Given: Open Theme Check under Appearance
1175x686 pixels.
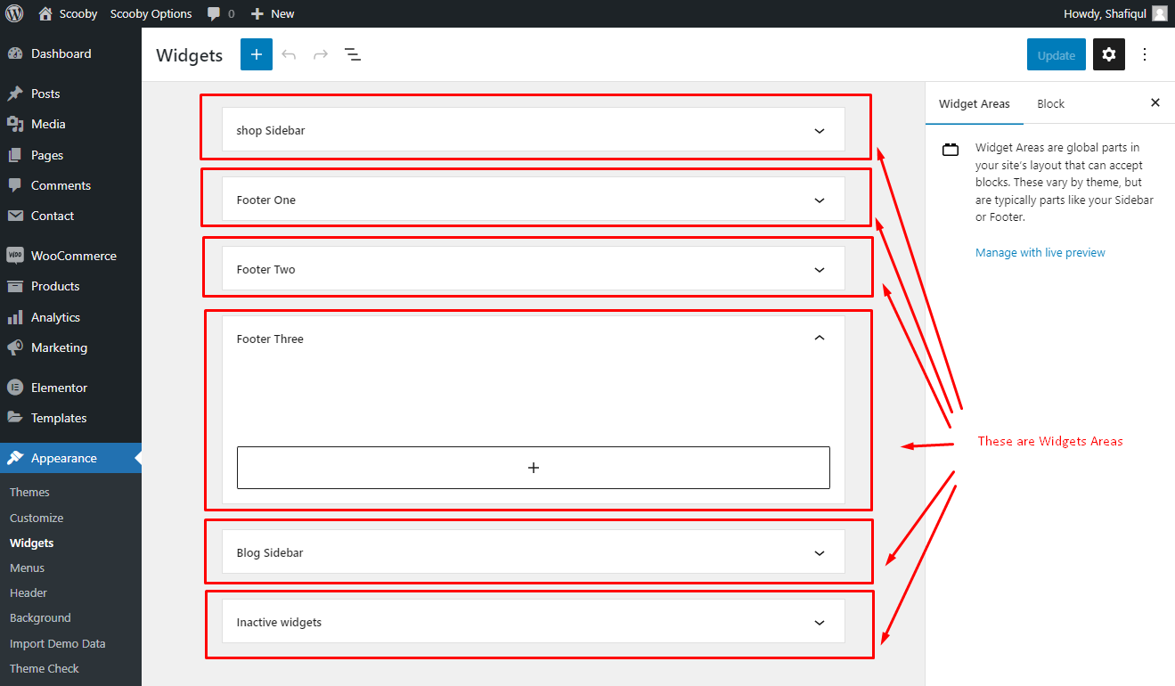Looking at the screenshot, I should (x=45, y=668).
